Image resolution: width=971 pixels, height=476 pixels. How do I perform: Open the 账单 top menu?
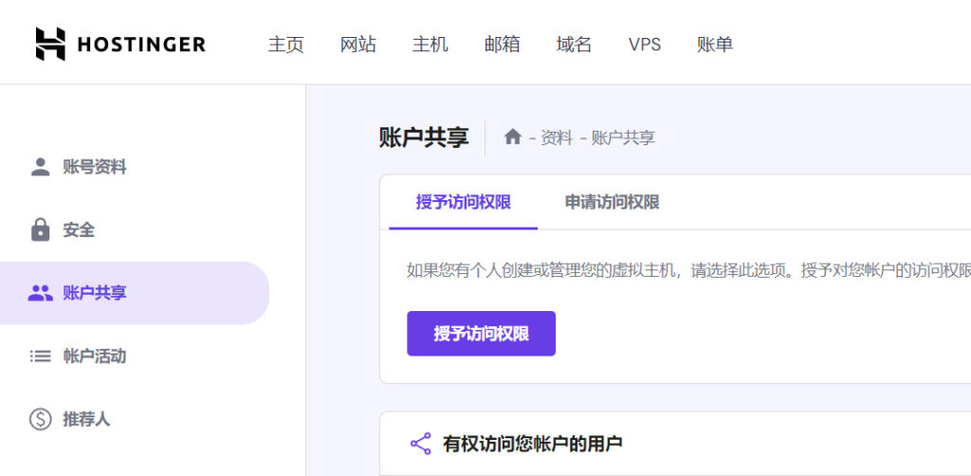715,45
